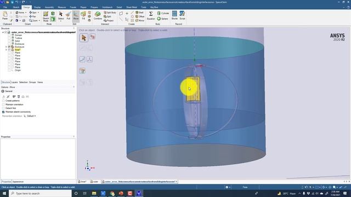Expand the checked Enclosure component node
Viewport: 351px width, 197px height.
coord(6,47)
